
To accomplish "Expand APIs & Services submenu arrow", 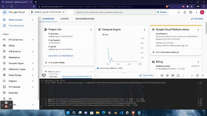I will (x=33, y=40).
